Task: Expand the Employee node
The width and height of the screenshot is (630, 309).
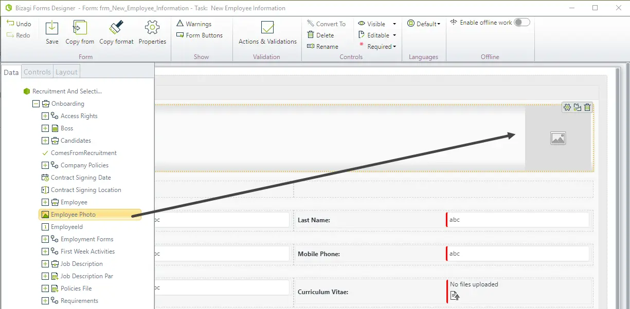Action: coord(45,202)
